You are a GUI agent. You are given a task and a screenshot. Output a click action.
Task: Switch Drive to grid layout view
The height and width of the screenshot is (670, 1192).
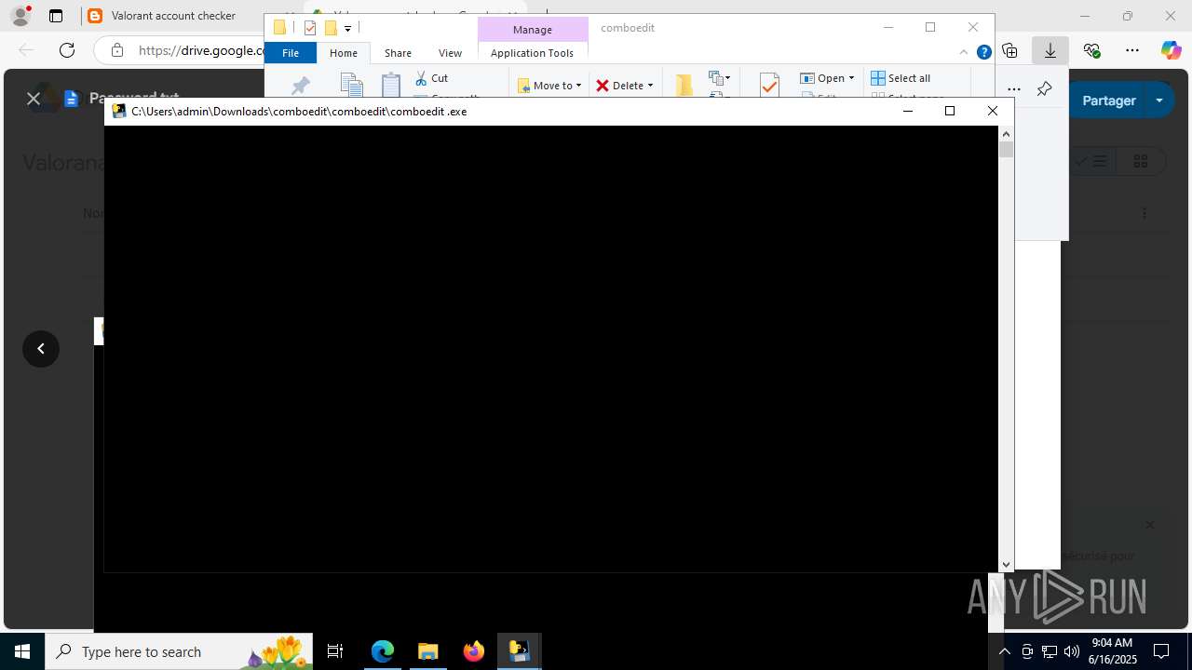coord(1140,161)
